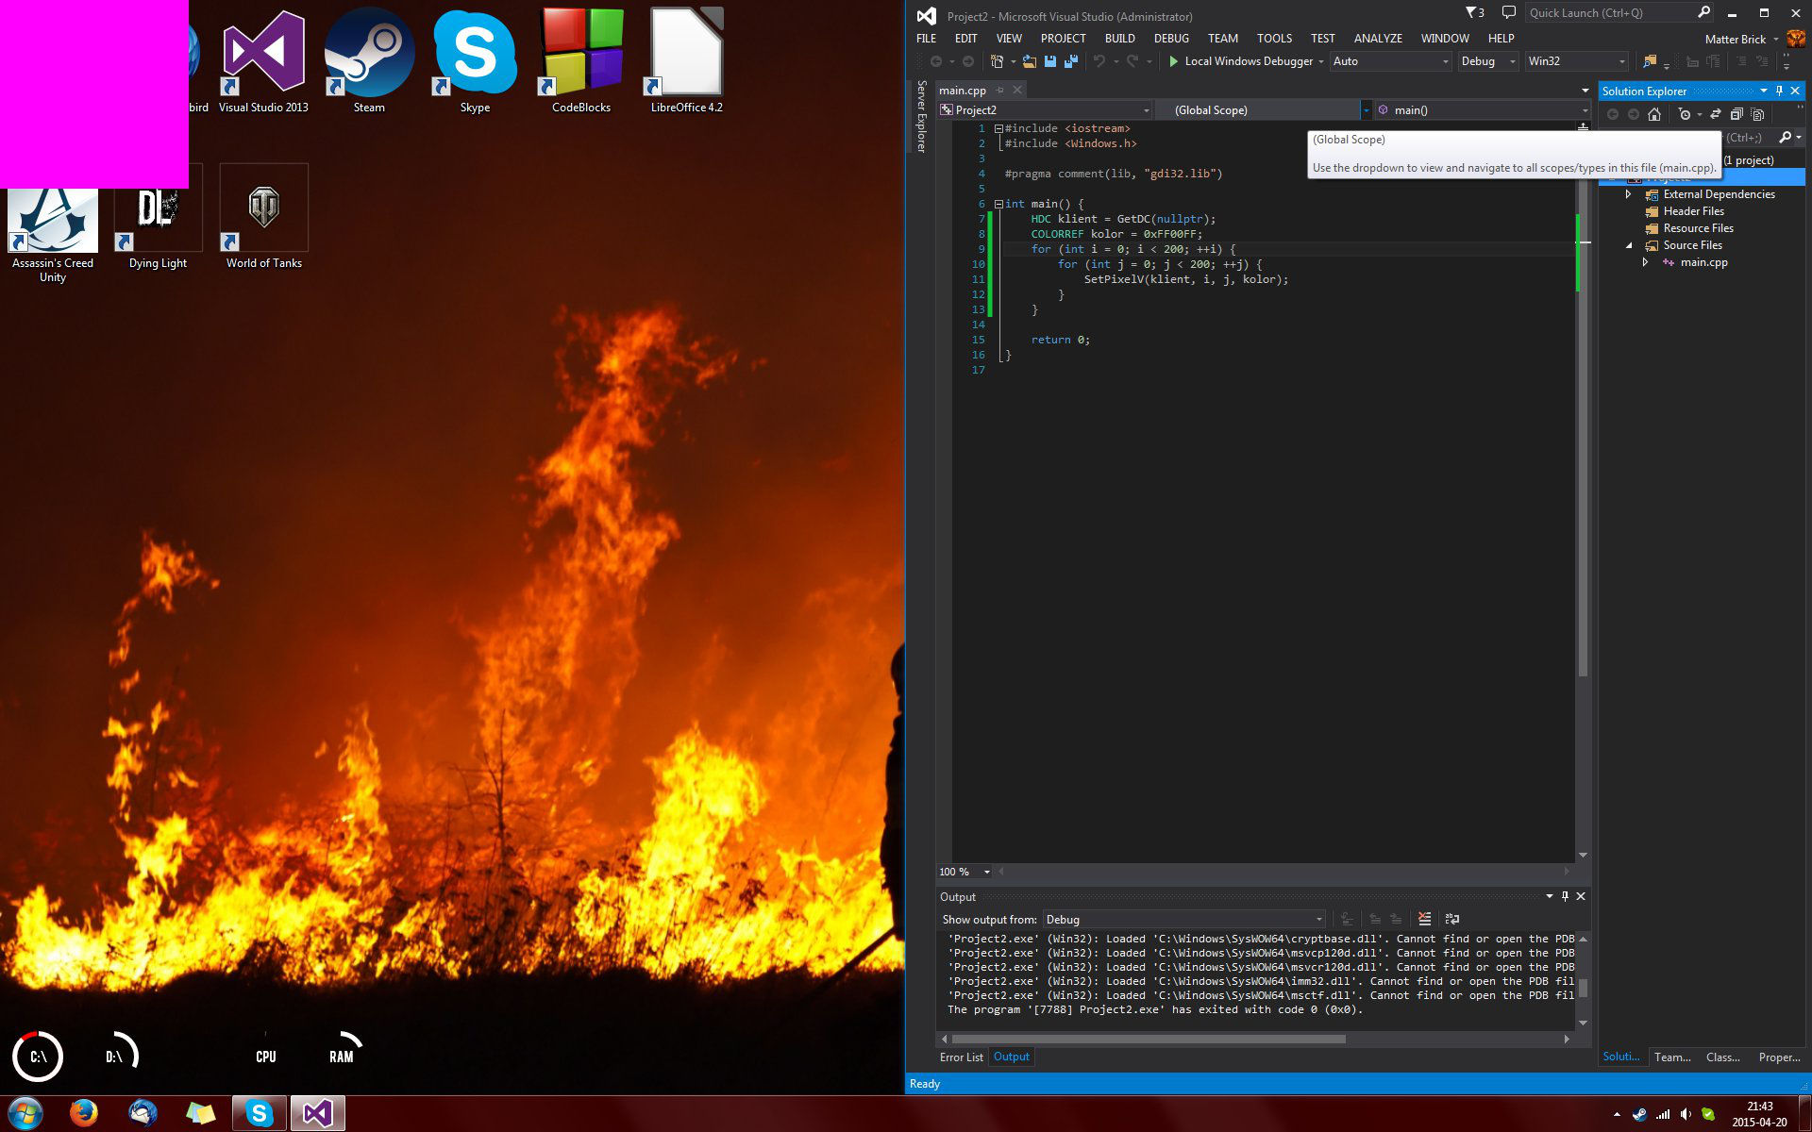
Task: Open the Matter Brick account menu
Action: point(1741,40)
